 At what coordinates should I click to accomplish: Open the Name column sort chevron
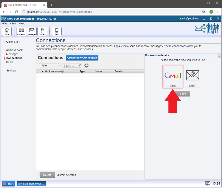coord(62,72)
